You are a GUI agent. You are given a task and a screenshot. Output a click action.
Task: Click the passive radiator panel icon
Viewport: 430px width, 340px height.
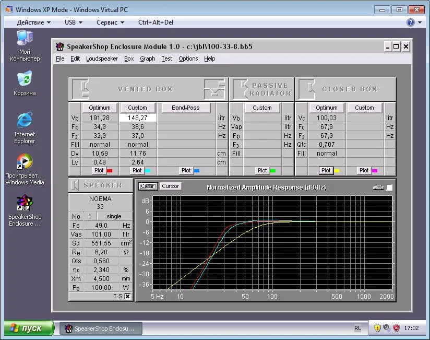tap(240, 89)
